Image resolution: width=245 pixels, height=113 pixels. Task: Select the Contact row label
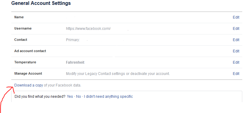coord(21,40)
